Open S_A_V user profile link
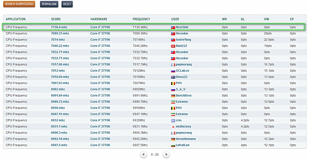This screenshot has height=159, width=309. 181,89
